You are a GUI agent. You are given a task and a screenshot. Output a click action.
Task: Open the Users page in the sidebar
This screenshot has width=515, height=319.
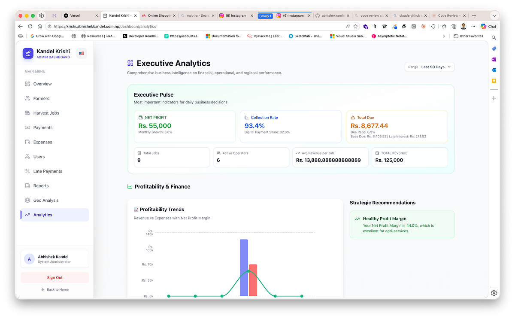click(x=55, y=157)
